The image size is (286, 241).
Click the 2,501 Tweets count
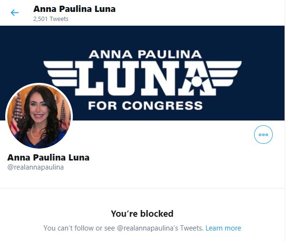(51, 19)
